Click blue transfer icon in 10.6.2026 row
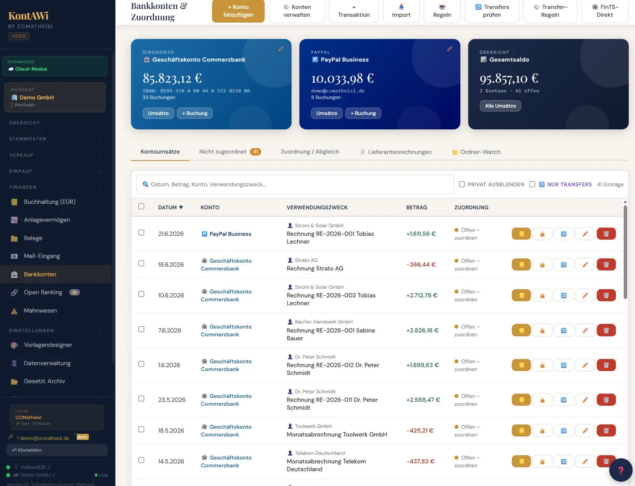This screenshot has width=635, height=486. point(563,295)
